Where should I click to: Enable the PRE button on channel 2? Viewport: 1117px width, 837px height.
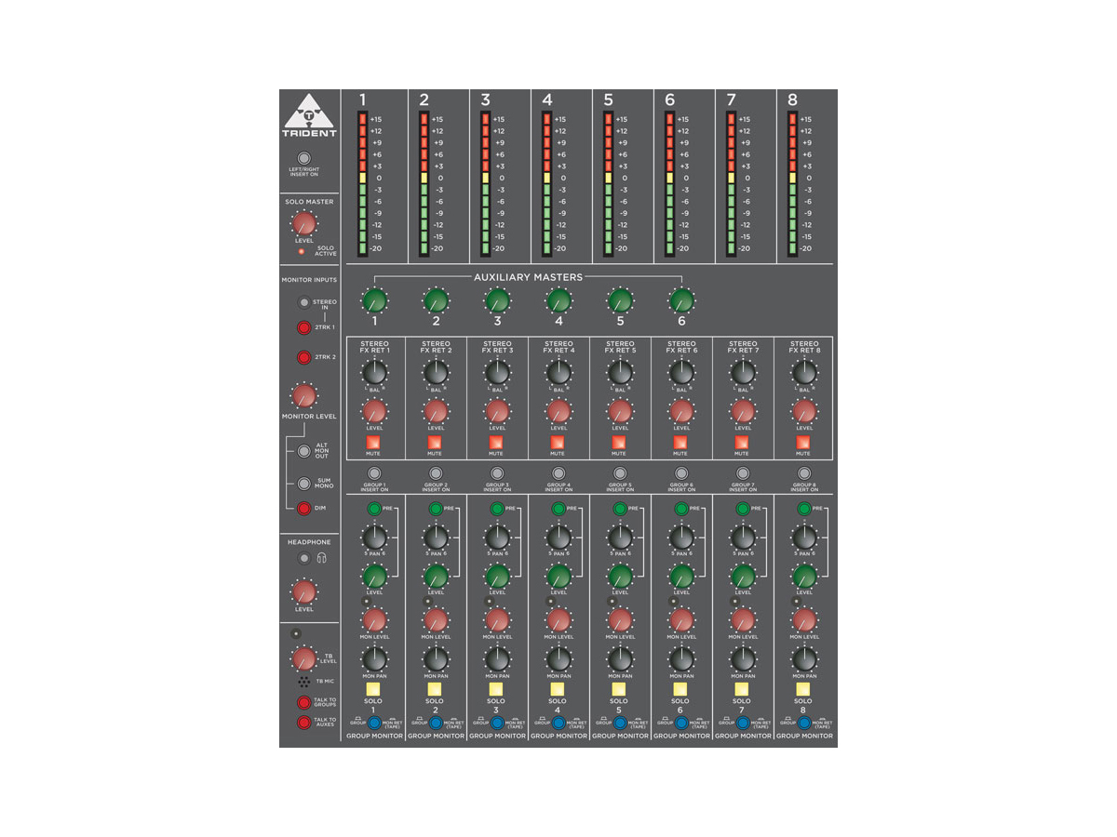click(x=435, y=509)
